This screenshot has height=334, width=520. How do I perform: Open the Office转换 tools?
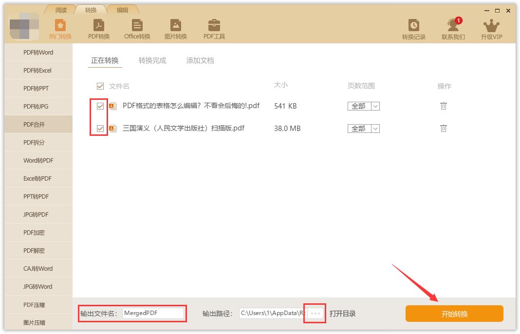pyautogui.click(x=137, y=28)
